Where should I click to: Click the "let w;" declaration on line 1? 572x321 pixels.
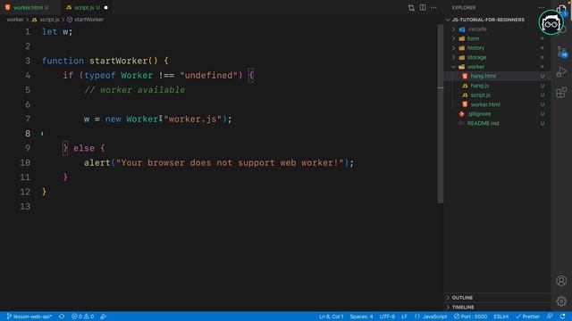click(x=57, y=32)
